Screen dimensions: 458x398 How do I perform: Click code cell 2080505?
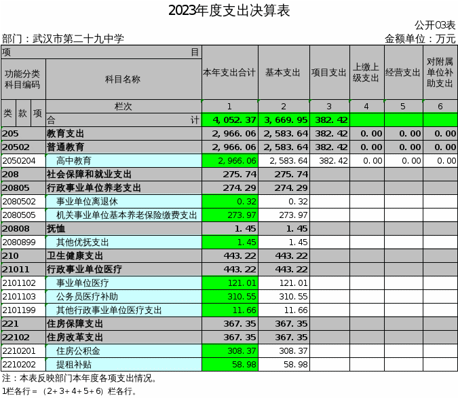click(x=22, y=215)
